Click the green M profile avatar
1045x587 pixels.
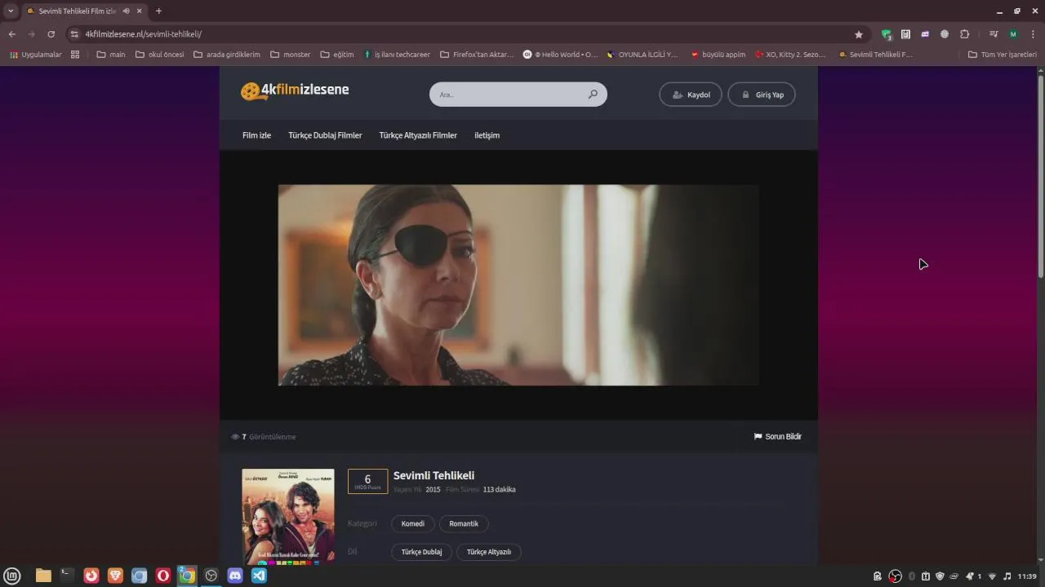(1013, 34)
